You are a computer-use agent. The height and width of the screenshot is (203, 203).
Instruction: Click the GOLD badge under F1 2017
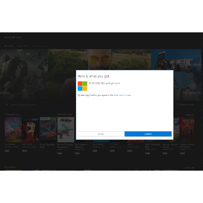point(112,151)
